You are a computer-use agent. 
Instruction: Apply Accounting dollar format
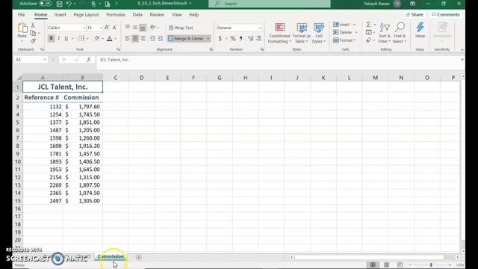coord(220,38)
